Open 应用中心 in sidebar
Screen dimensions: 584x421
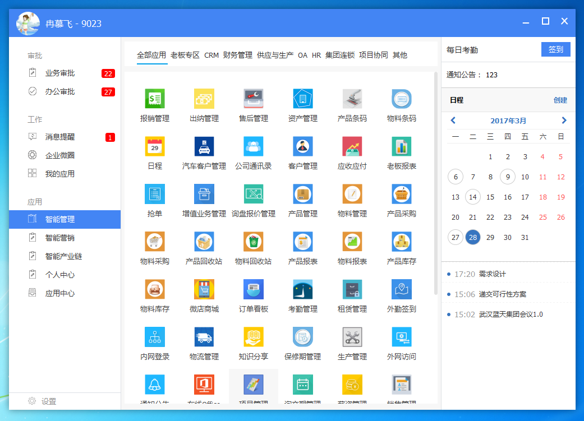65,293
